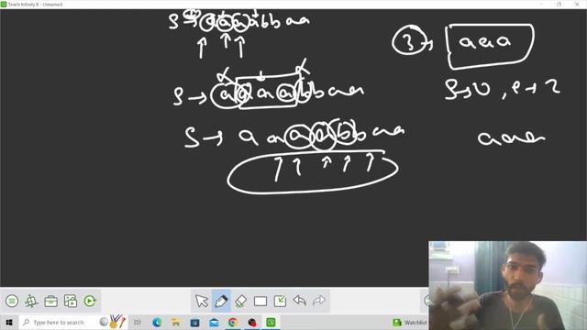Start the green record/play icon
The width and height of the screenshot is (587, 330).
click(90, 301)
